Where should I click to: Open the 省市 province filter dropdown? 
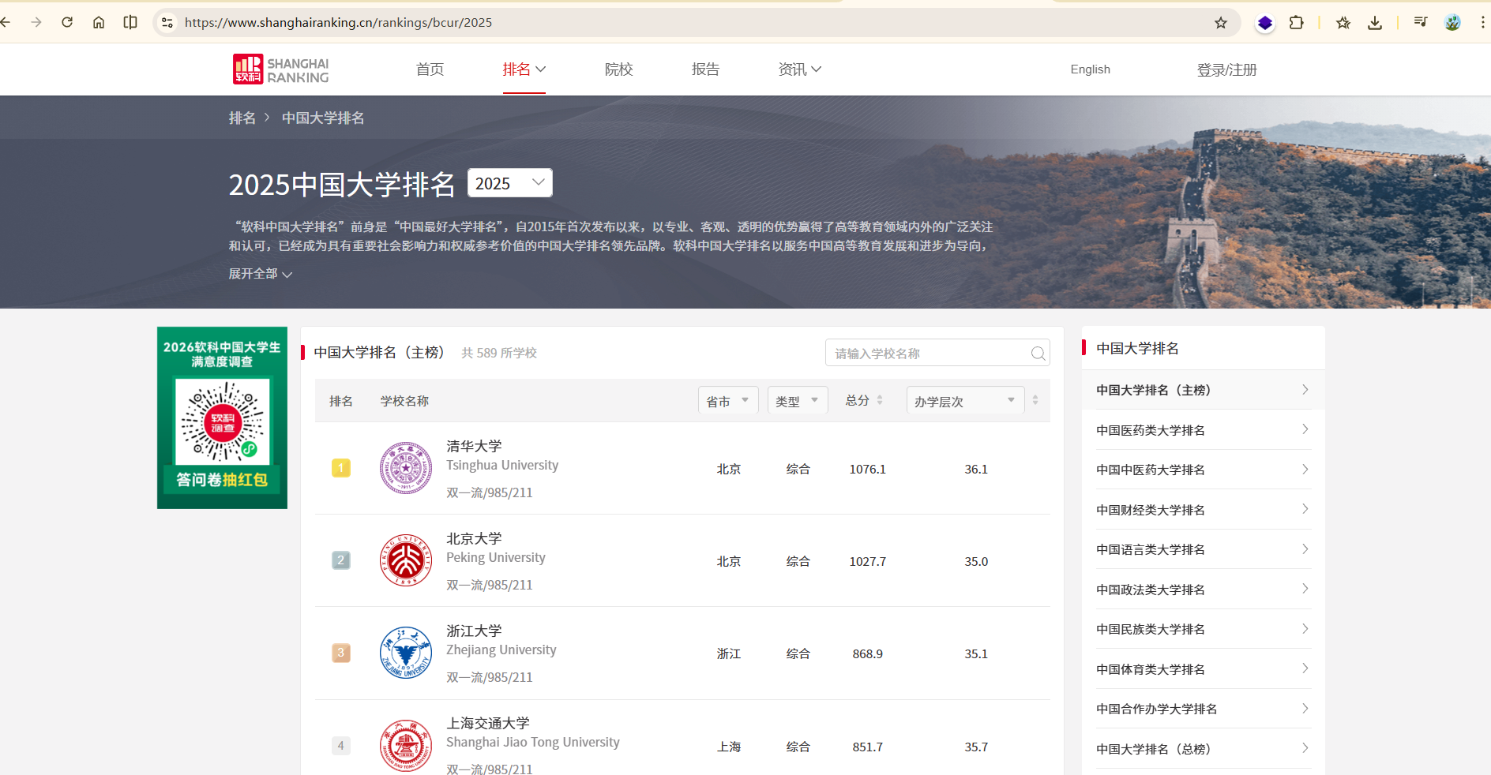coord(728,400)
